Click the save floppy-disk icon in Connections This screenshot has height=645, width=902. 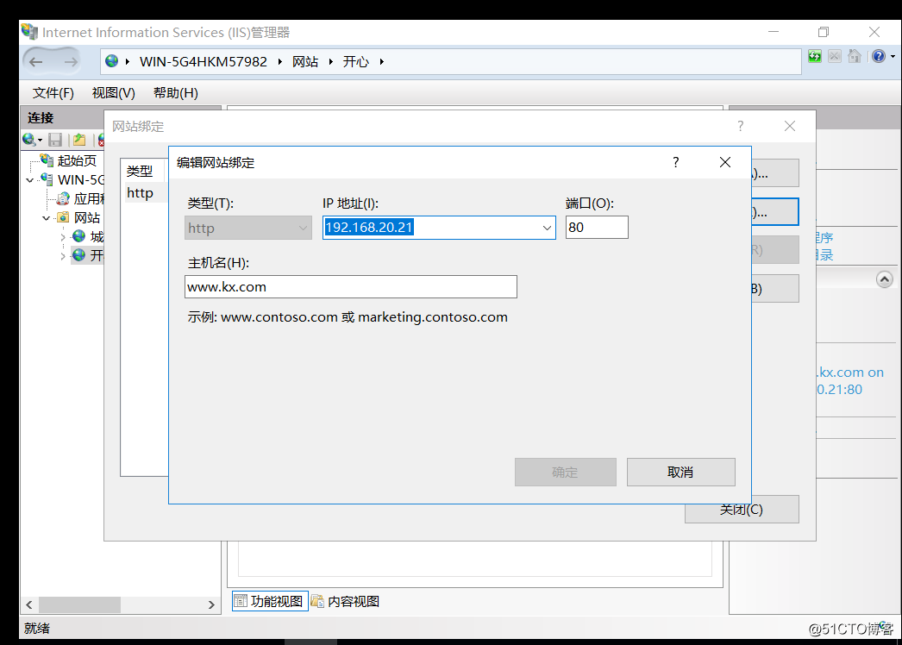pos(55,139)
